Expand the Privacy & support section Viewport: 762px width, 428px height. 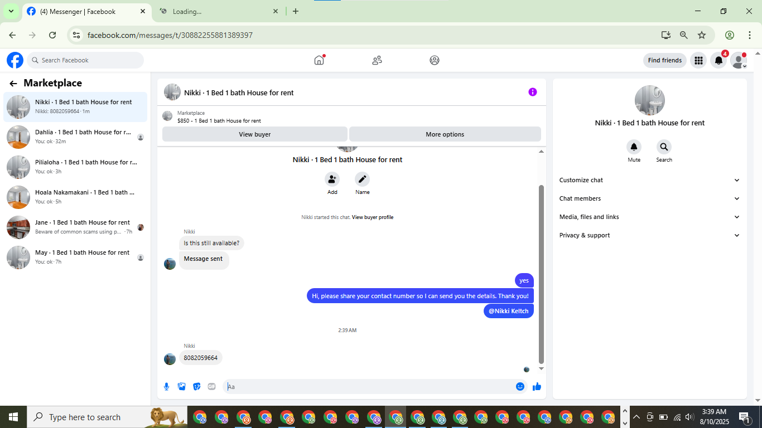point(649,235)
